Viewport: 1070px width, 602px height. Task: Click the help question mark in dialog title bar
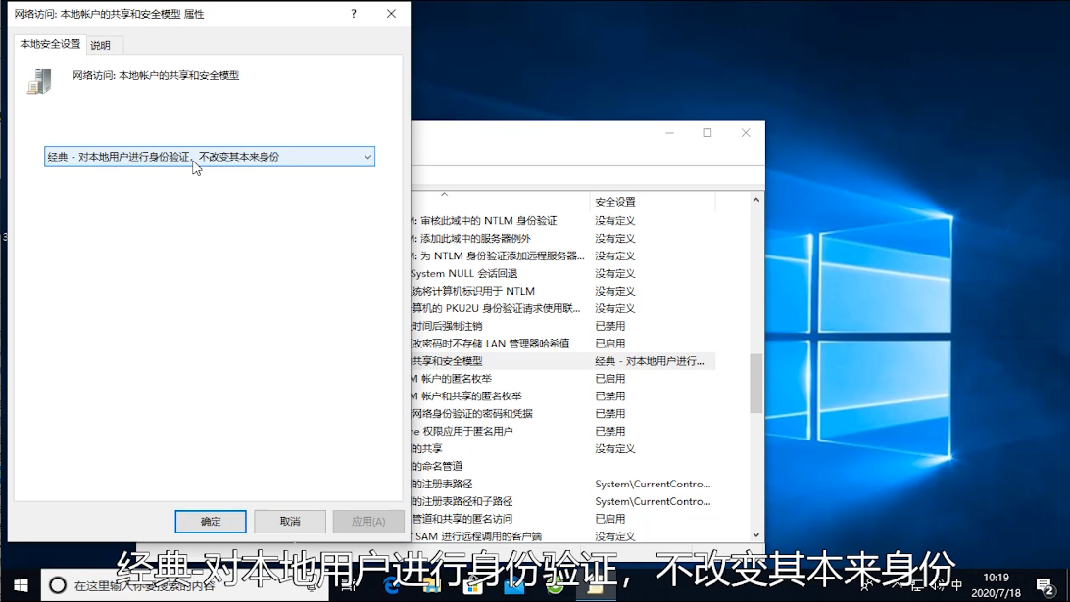pos(354,14)
